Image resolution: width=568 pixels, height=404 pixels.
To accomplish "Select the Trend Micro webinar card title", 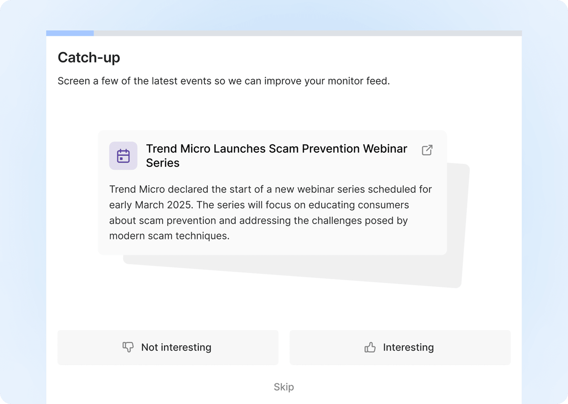I will point(276,156).
